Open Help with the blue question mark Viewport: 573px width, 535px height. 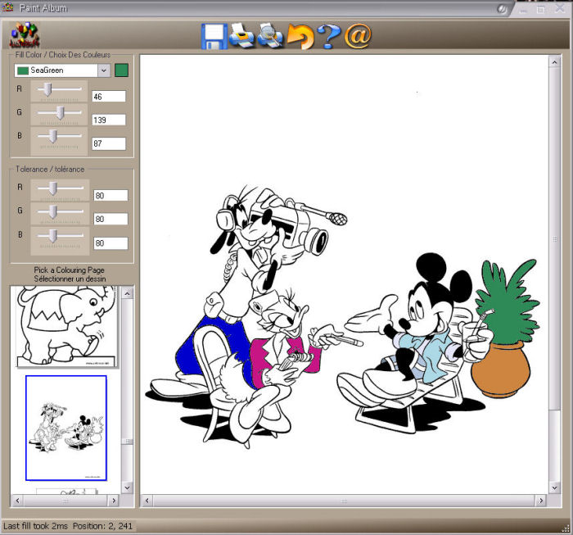[x=329, y=36]
